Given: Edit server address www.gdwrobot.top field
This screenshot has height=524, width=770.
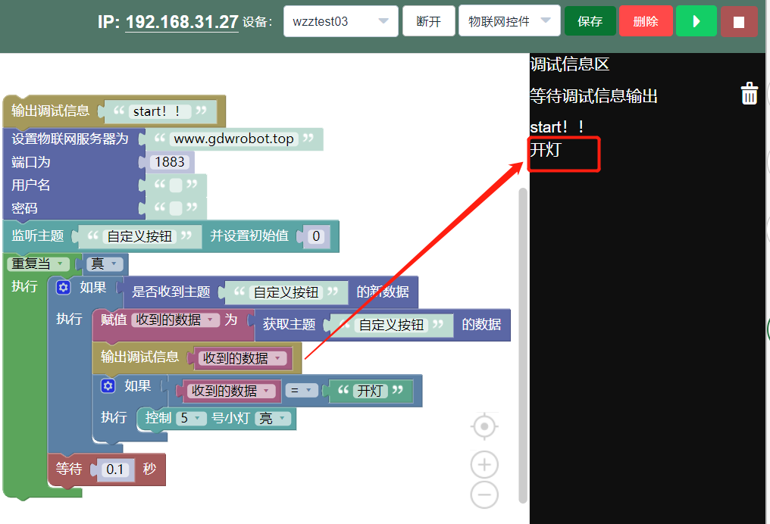Looking at the screenshot, I should (x=233, y=139).
